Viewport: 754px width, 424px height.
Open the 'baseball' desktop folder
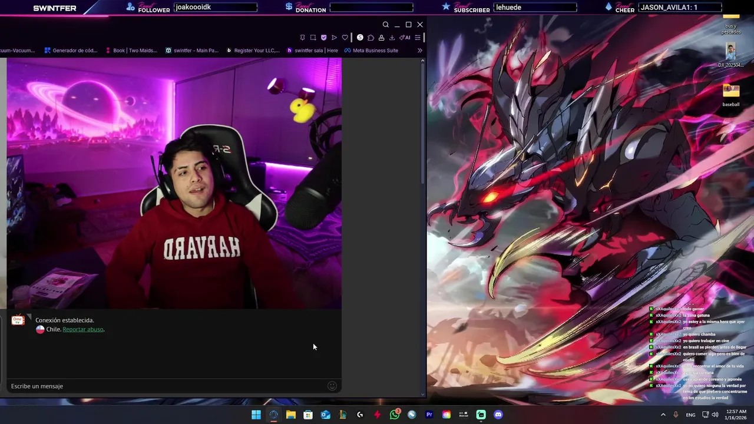[x=731, y=95]
